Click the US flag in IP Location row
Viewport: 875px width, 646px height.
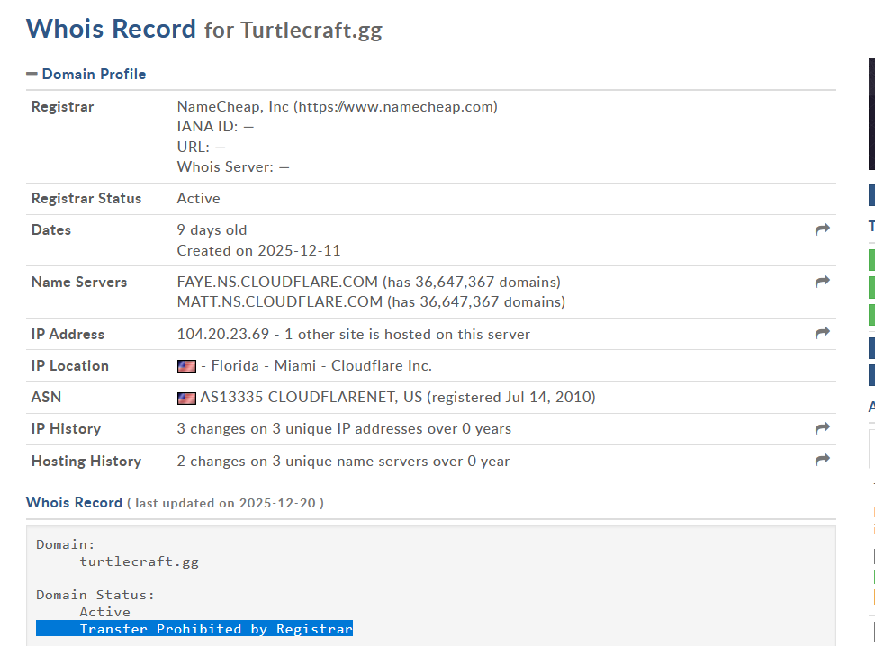tap(186, 366)
